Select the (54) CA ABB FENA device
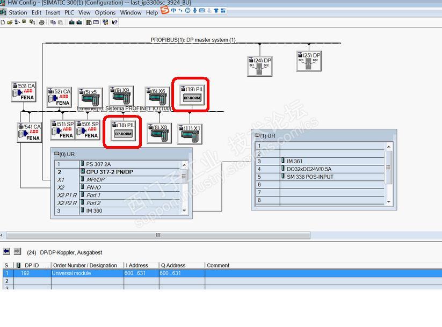The height and width of the screenshot is (327, 442). pos(30,133)
